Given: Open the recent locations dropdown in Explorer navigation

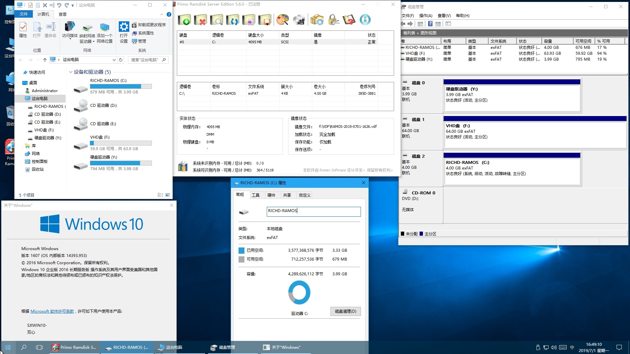Looking at the screenshot, I should (37, 60).
